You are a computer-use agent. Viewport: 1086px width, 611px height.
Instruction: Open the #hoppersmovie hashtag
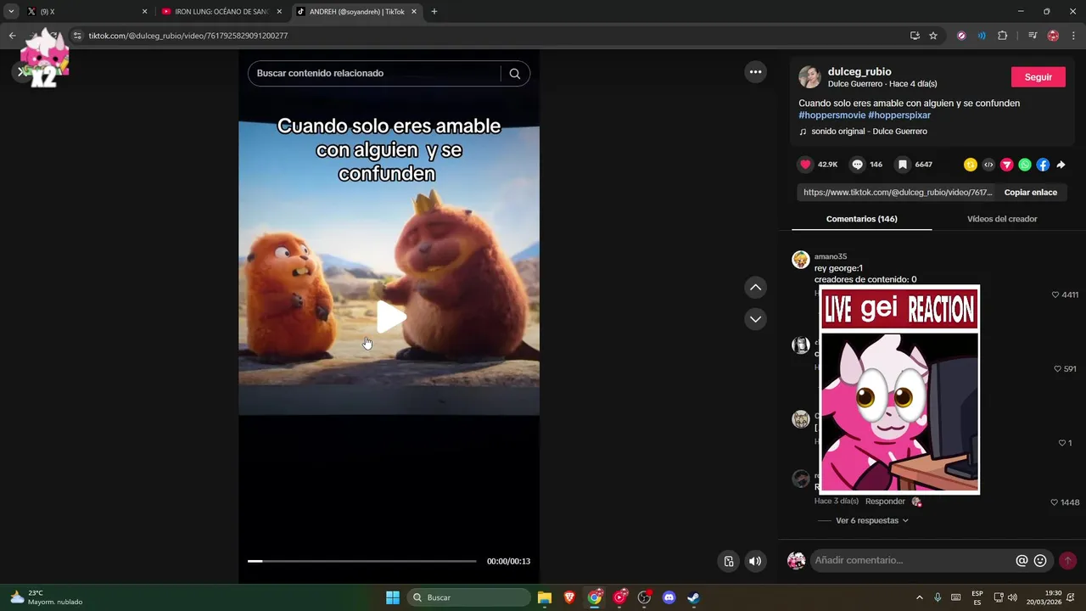coord(831,115)
